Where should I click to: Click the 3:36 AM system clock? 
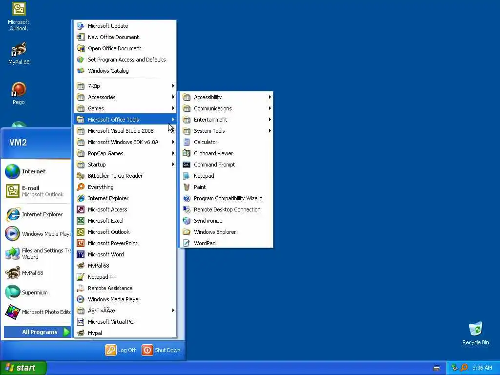482,368
